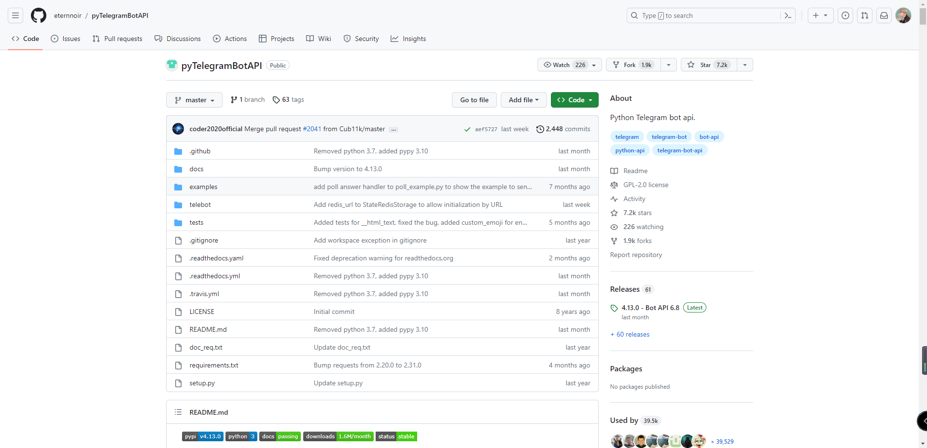The width and height of the screenshot is (927, 448).
Task: Click the LICENSE file icon
Action: point(178,312)
